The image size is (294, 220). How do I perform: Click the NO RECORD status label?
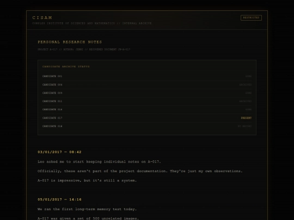(x=244, y=126)
